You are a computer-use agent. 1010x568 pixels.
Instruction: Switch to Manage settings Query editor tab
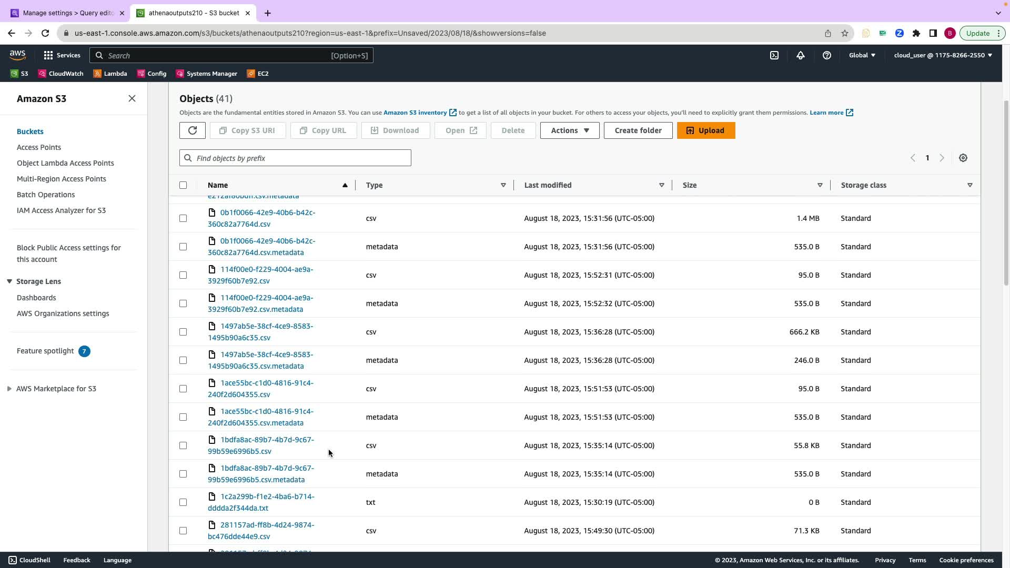tap(68, 13)
